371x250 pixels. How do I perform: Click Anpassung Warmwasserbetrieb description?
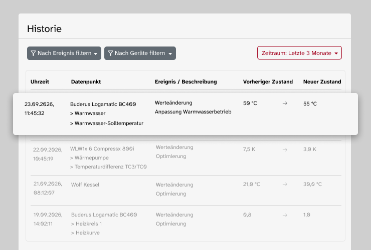193,111
